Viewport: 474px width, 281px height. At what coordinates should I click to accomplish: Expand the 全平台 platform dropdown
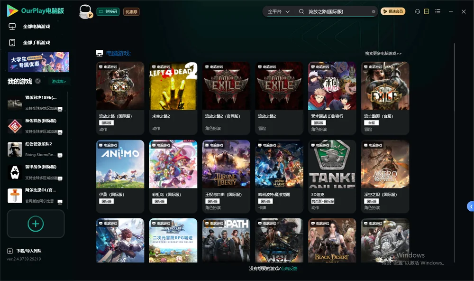[x=278, y=11]
